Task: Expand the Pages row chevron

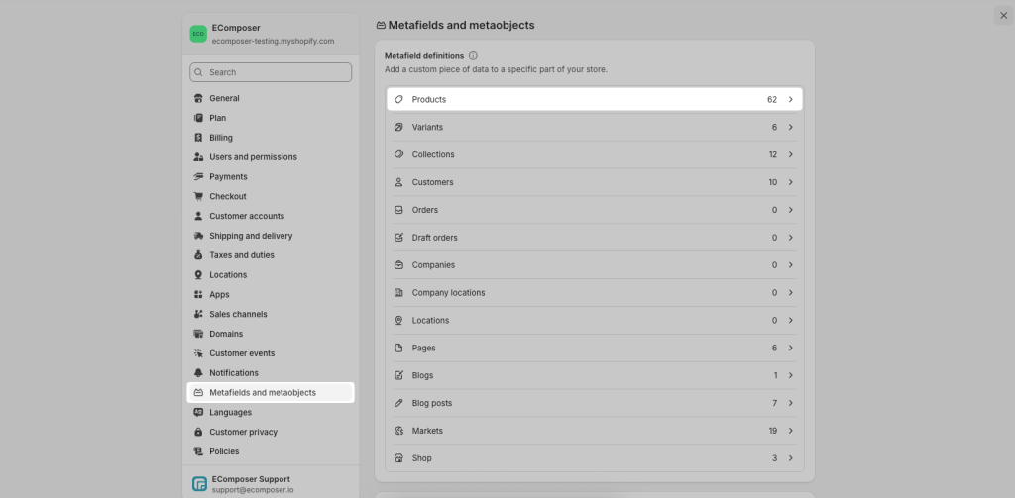Action: pos(790,349)
